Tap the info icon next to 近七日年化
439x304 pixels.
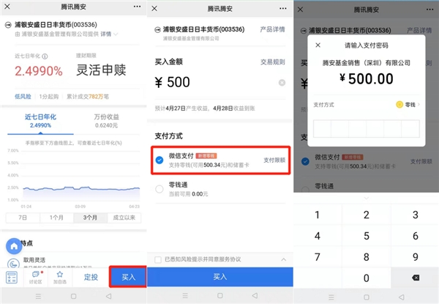point(45,56)
